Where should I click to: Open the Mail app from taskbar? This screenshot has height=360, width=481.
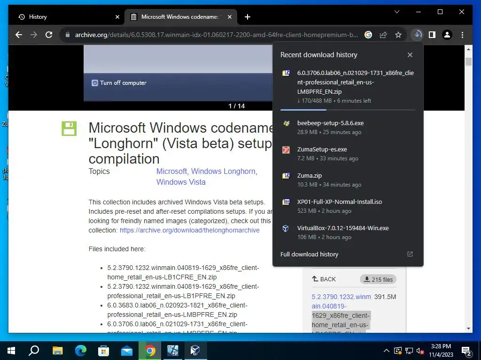click(126, 351)
